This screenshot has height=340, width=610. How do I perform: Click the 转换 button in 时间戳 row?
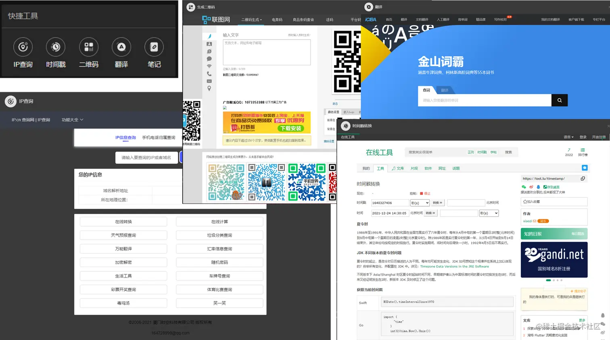point(438,203)
